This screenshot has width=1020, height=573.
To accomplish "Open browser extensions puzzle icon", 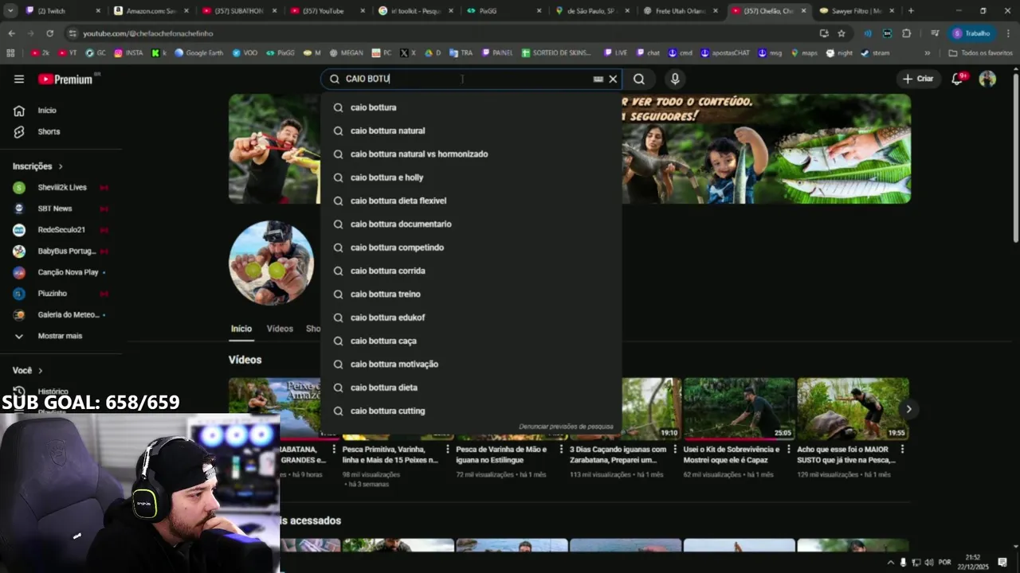I will click(907, 33).
